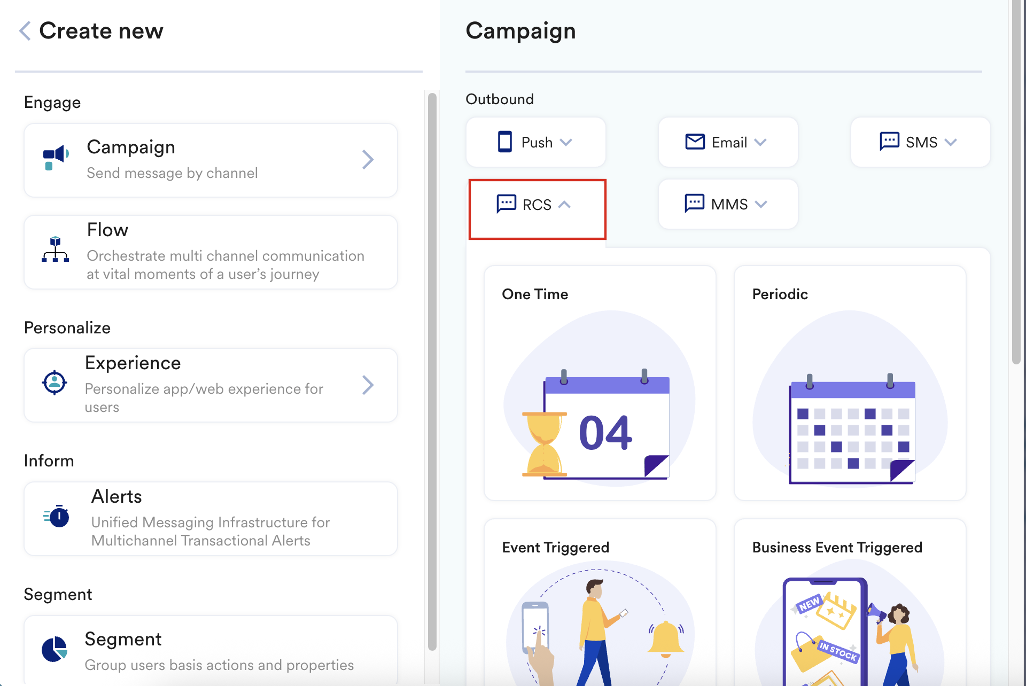
Task: Click the back arrow beside Create new
Action: [25, 31]
